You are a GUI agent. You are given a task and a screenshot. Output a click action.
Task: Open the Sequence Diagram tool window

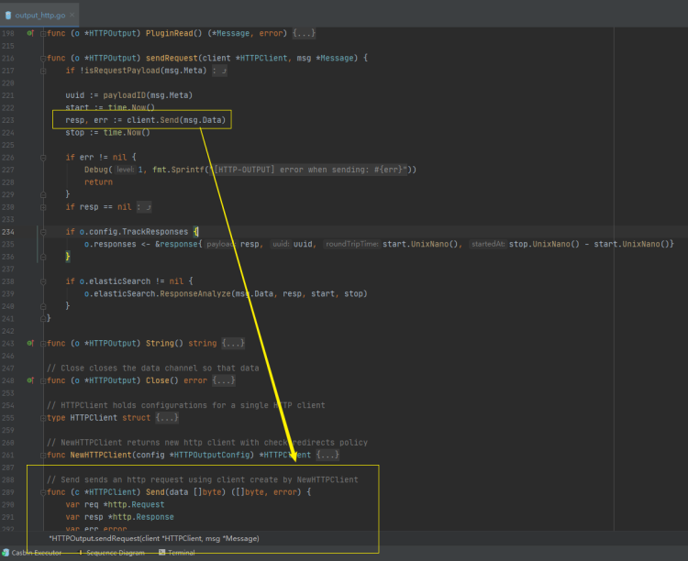(x=111, y=553)
